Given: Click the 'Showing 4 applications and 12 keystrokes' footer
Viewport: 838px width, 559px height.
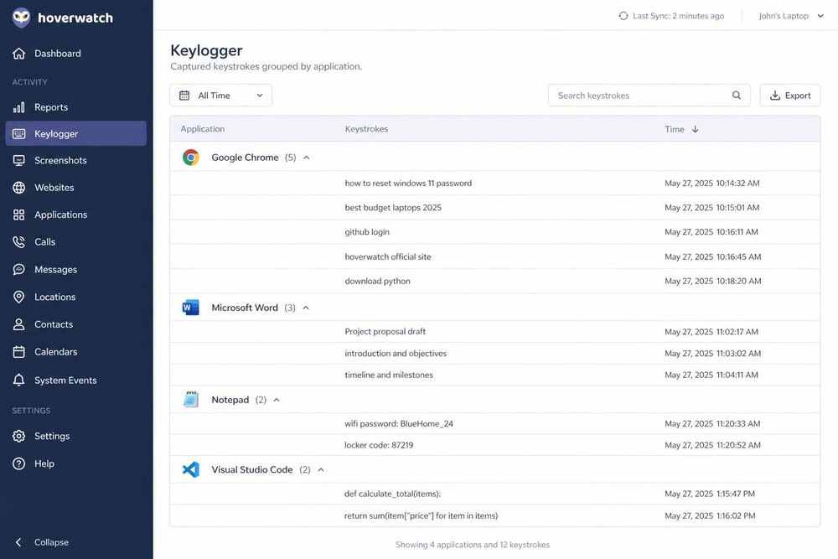Looking at the screenshot, I should [473, 545].
